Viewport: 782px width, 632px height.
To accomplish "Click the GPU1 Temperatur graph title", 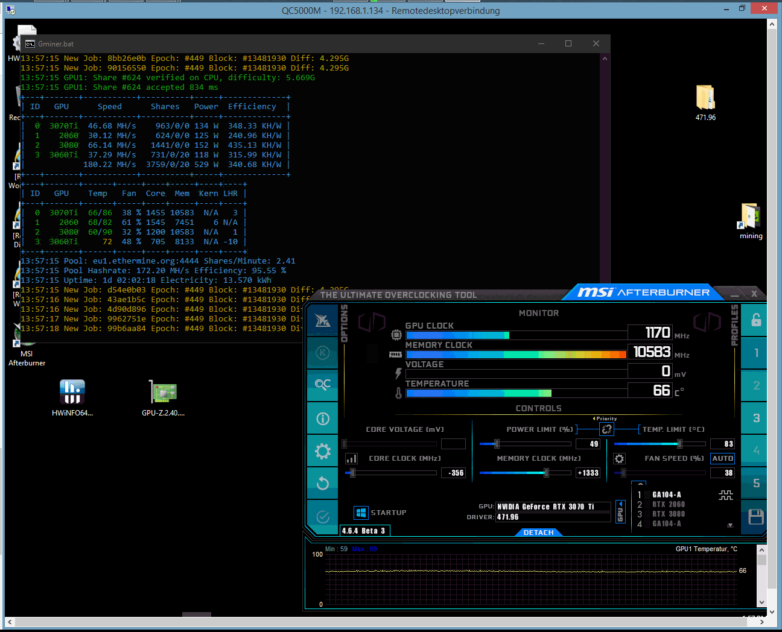I will click(x=706, y=549).
